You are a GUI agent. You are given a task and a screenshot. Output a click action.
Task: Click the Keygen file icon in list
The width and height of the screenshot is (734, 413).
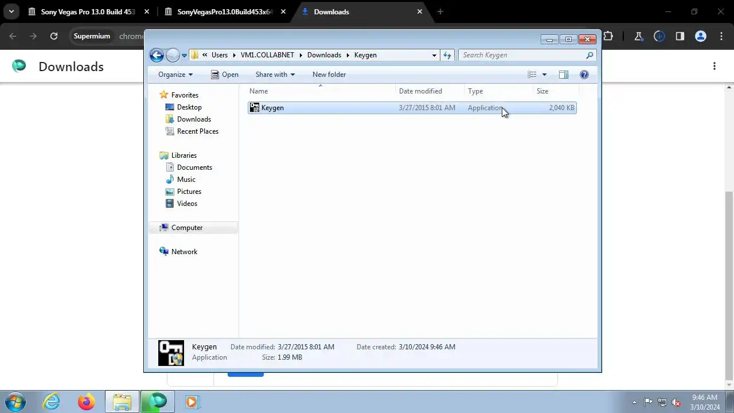[255, 108]
